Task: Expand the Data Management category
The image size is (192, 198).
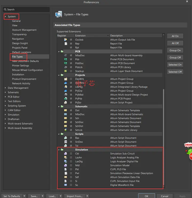Action: [x=5, y=88]
